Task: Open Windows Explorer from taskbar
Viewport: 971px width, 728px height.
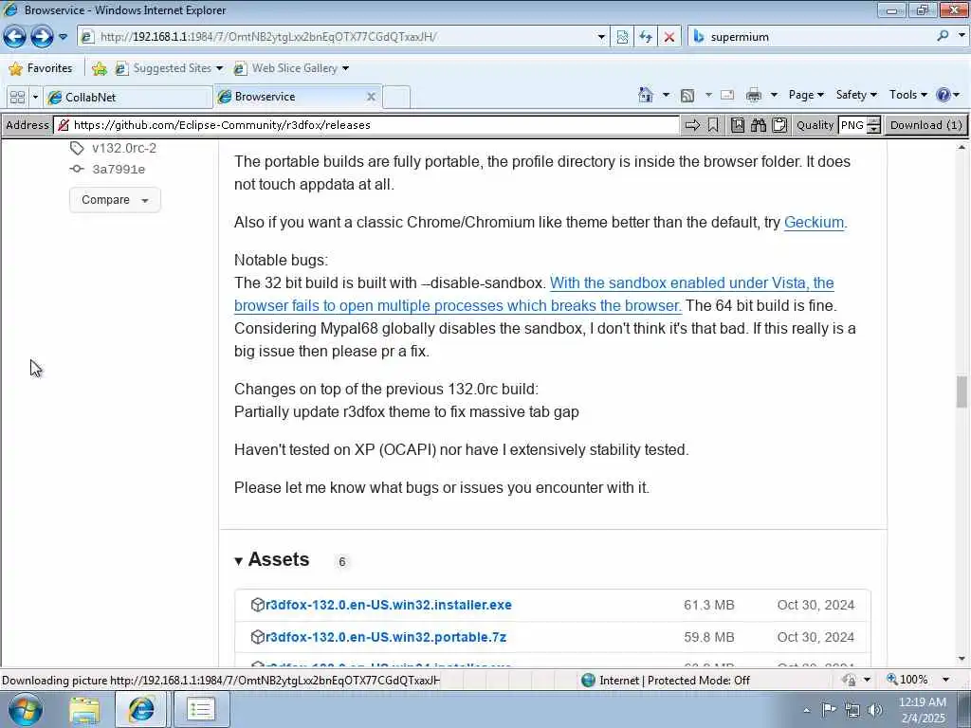Action: pos(84,709)
